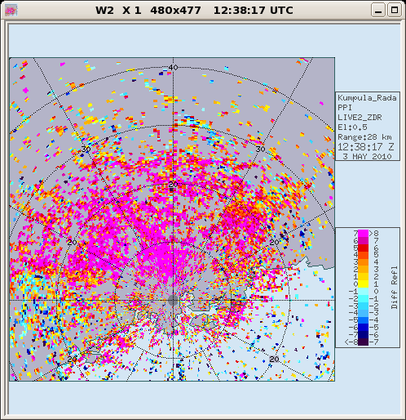
Task: Pick the red 6 dB legend swatch
Action: [363, 248]
